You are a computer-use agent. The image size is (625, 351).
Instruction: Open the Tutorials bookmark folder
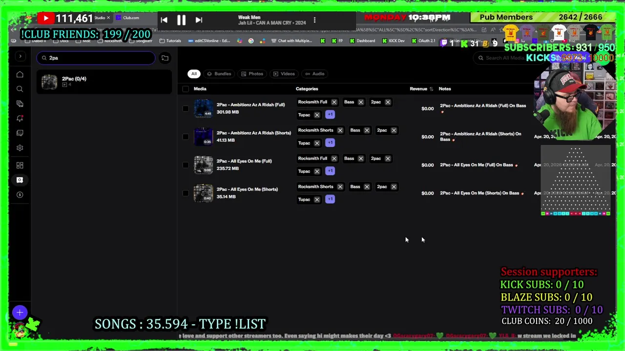tap(170, 41)
